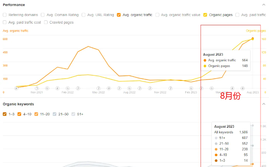Uncheck the Organic pages checkbox
This screenshot has height=167, width=269.
(205, 15)
